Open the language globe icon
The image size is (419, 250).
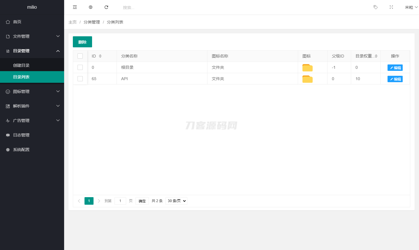coord(91,7)
